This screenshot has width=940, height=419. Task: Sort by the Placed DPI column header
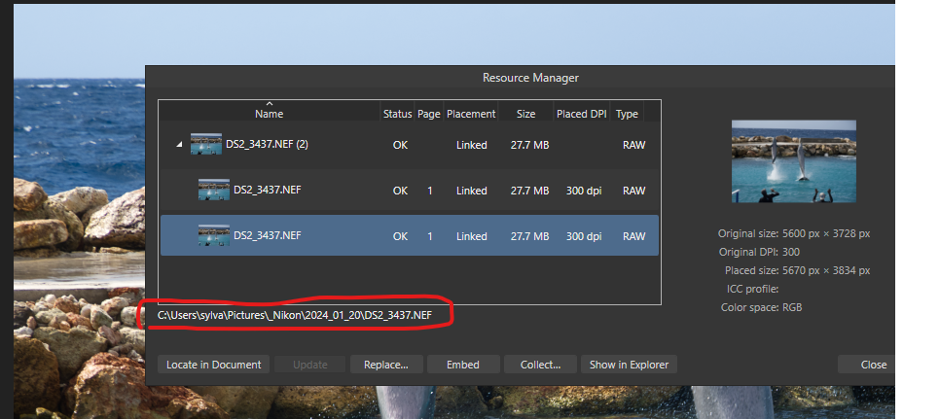(x=581, y=114)
